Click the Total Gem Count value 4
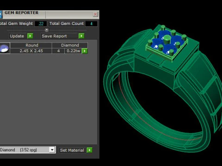222x166 pixels. point(92,24)
